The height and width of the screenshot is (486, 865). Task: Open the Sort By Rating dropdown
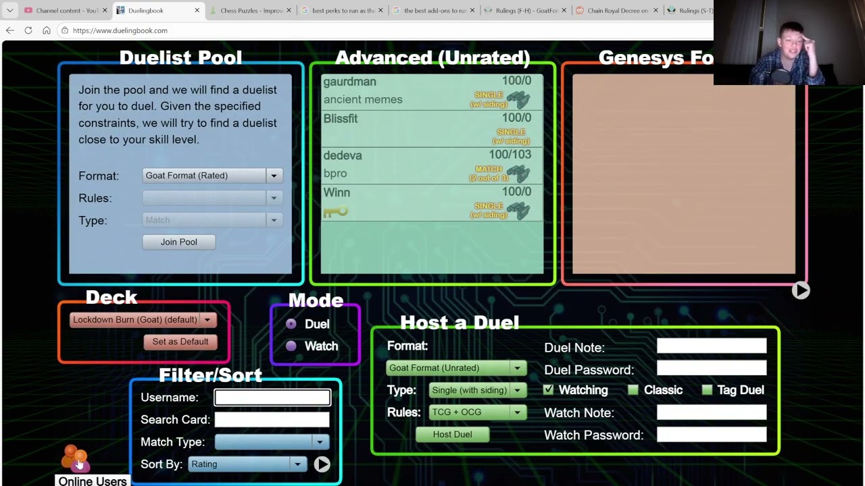247,464
